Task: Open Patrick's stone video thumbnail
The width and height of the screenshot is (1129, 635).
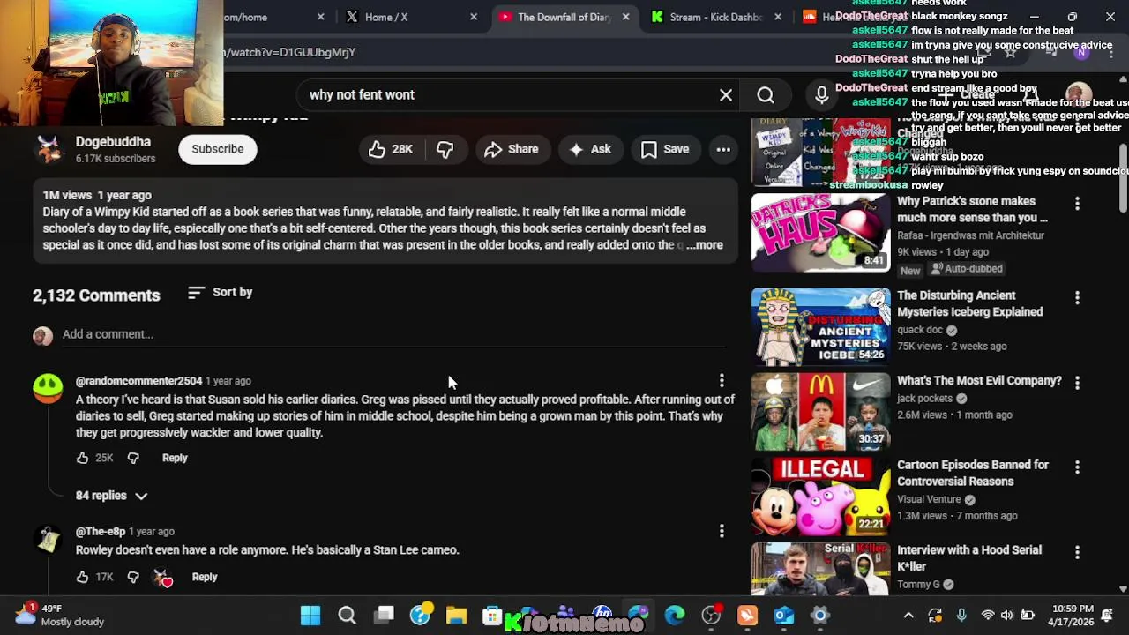Action: click(x=821, y=233)
